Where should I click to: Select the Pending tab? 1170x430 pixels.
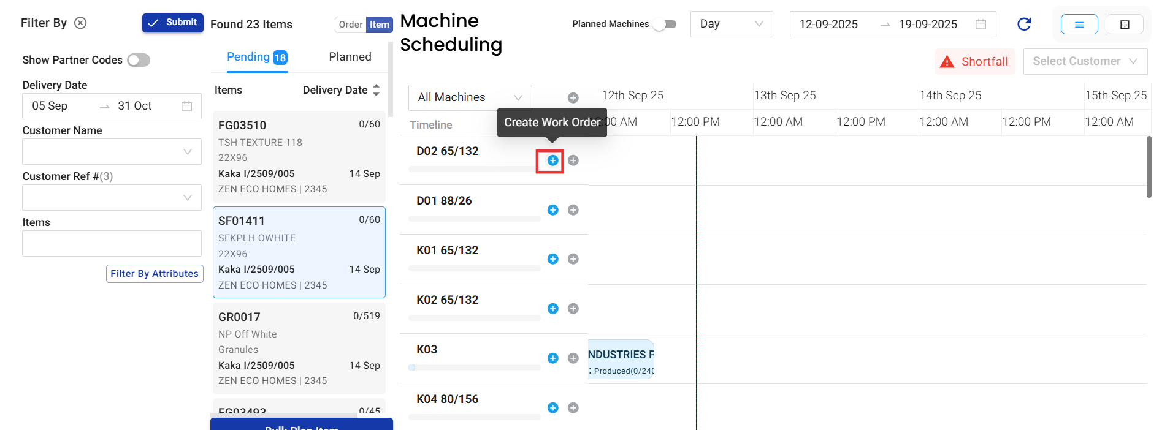pos(256,57)
